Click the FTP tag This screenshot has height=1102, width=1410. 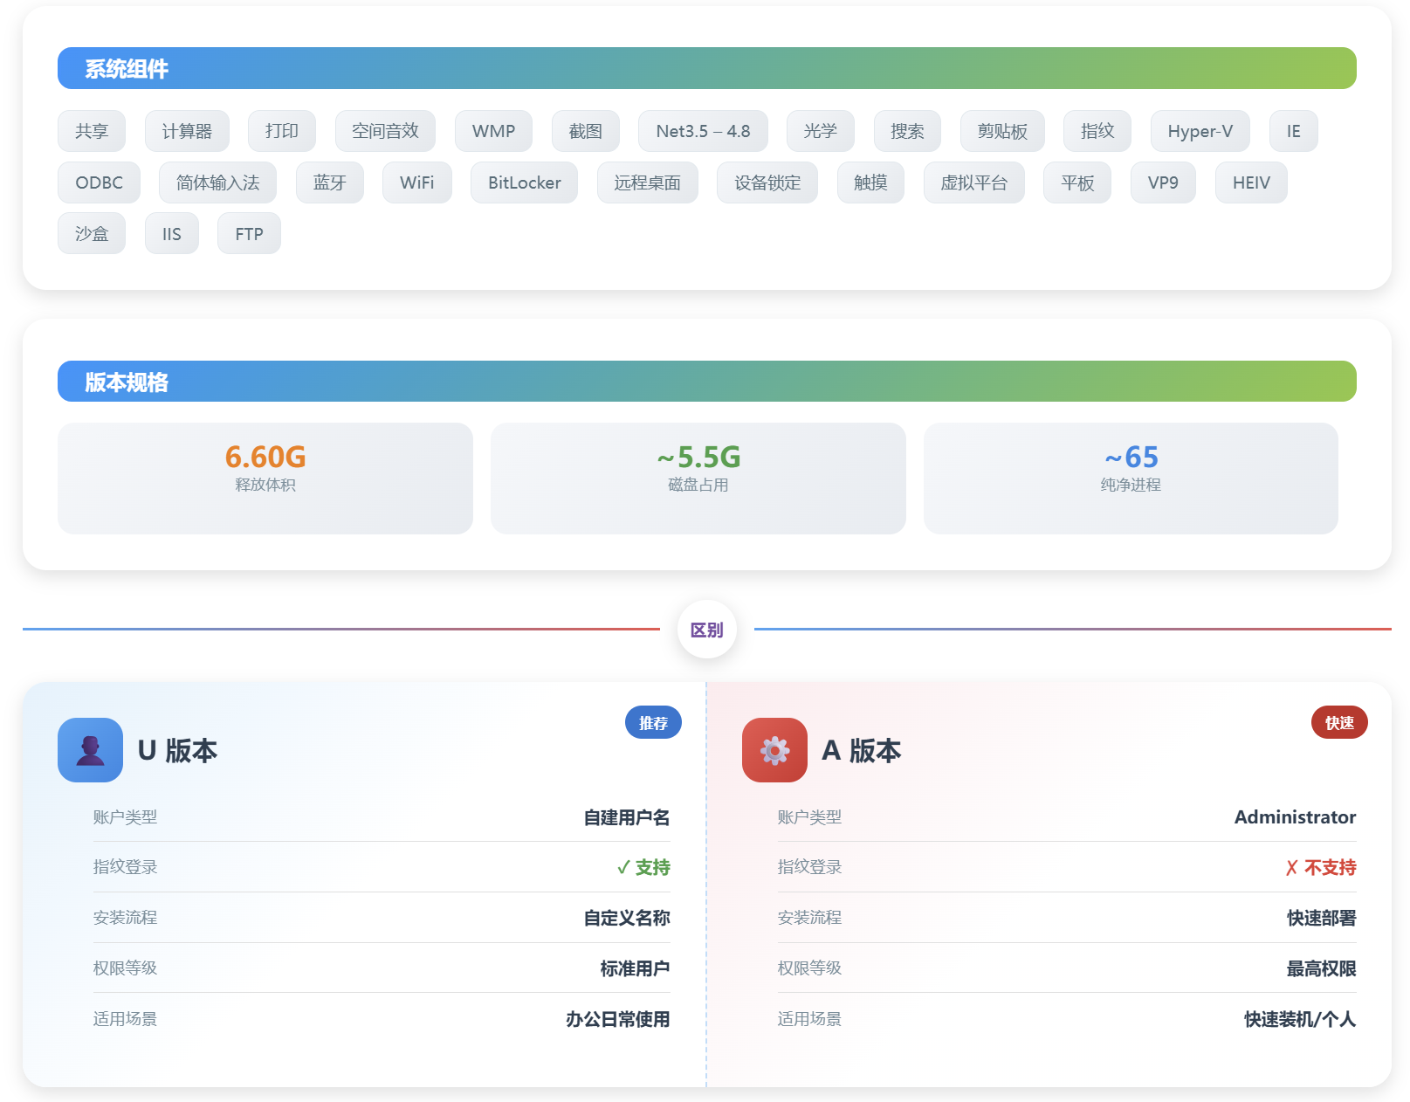pyautogui.click(x=249, y=233)
